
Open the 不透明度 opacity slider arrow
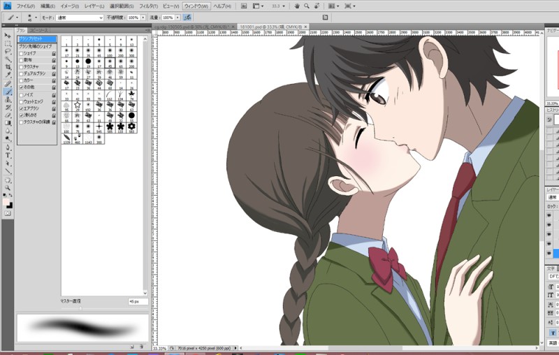click(143, 17)
